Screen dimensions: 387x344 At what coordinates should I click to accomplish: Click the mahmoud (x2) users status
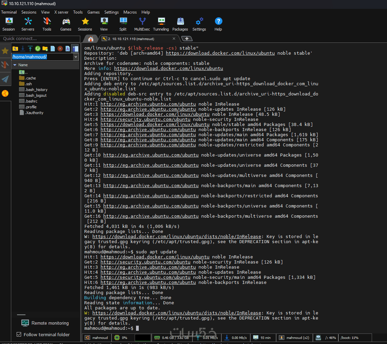click(x=294, y=338)
